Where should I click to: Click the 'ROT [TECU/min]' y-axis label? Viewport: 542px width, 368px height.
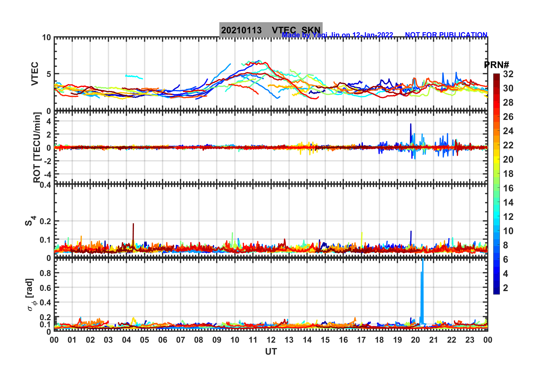(37, 147)
